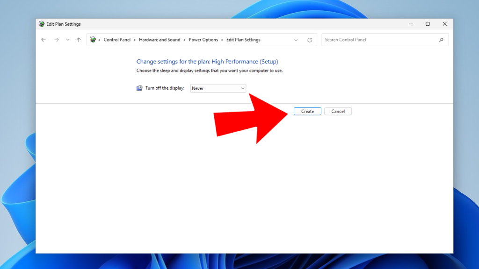479x269 pixels.
Task: Click the Create button
Action: pyautogui.click(x=307, y=111)
